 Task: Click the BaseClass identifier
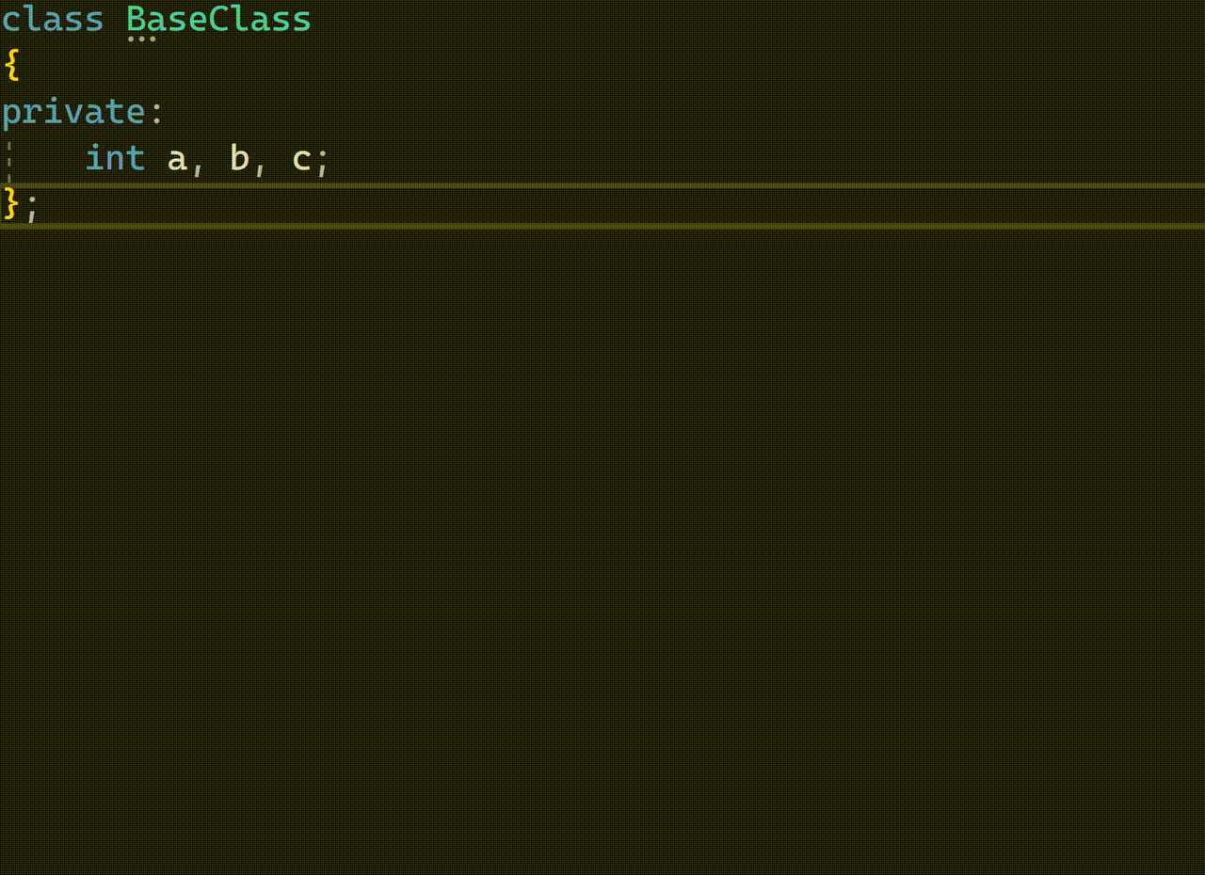click(x=218, y=19)
